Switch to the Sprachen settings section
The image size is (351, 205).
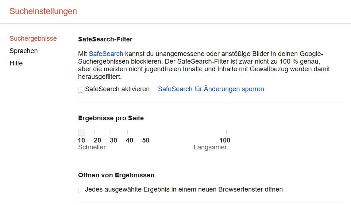(24, 51)
